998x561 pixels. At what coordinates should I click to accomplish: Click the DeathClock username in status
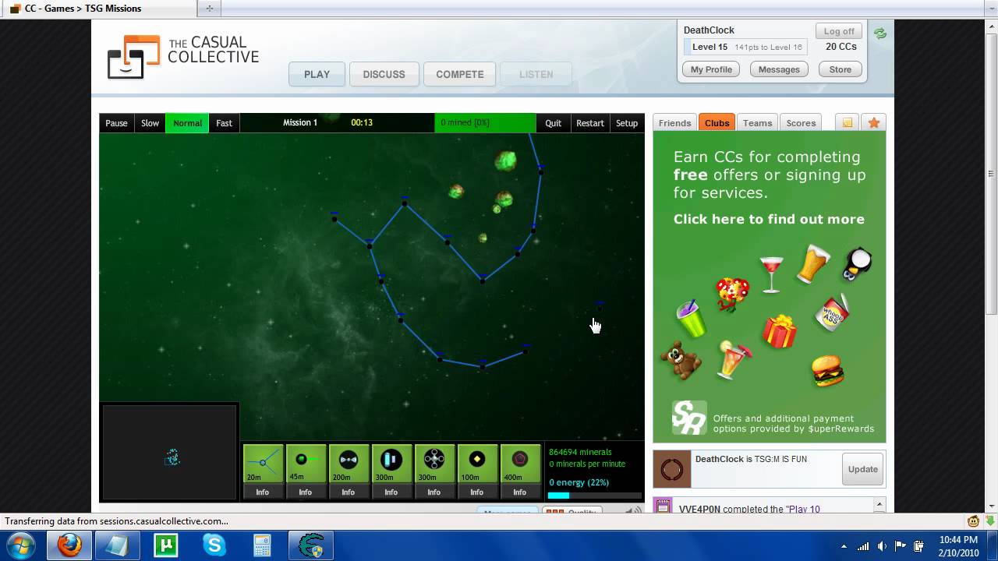pyautogui.click(x=719, y=459)
